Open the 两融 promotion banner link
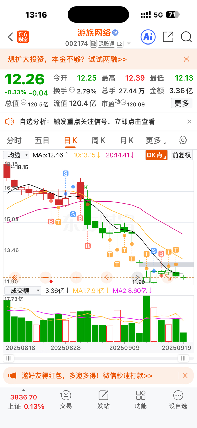Screen dimensions: 197x428 tap(67, 59)
